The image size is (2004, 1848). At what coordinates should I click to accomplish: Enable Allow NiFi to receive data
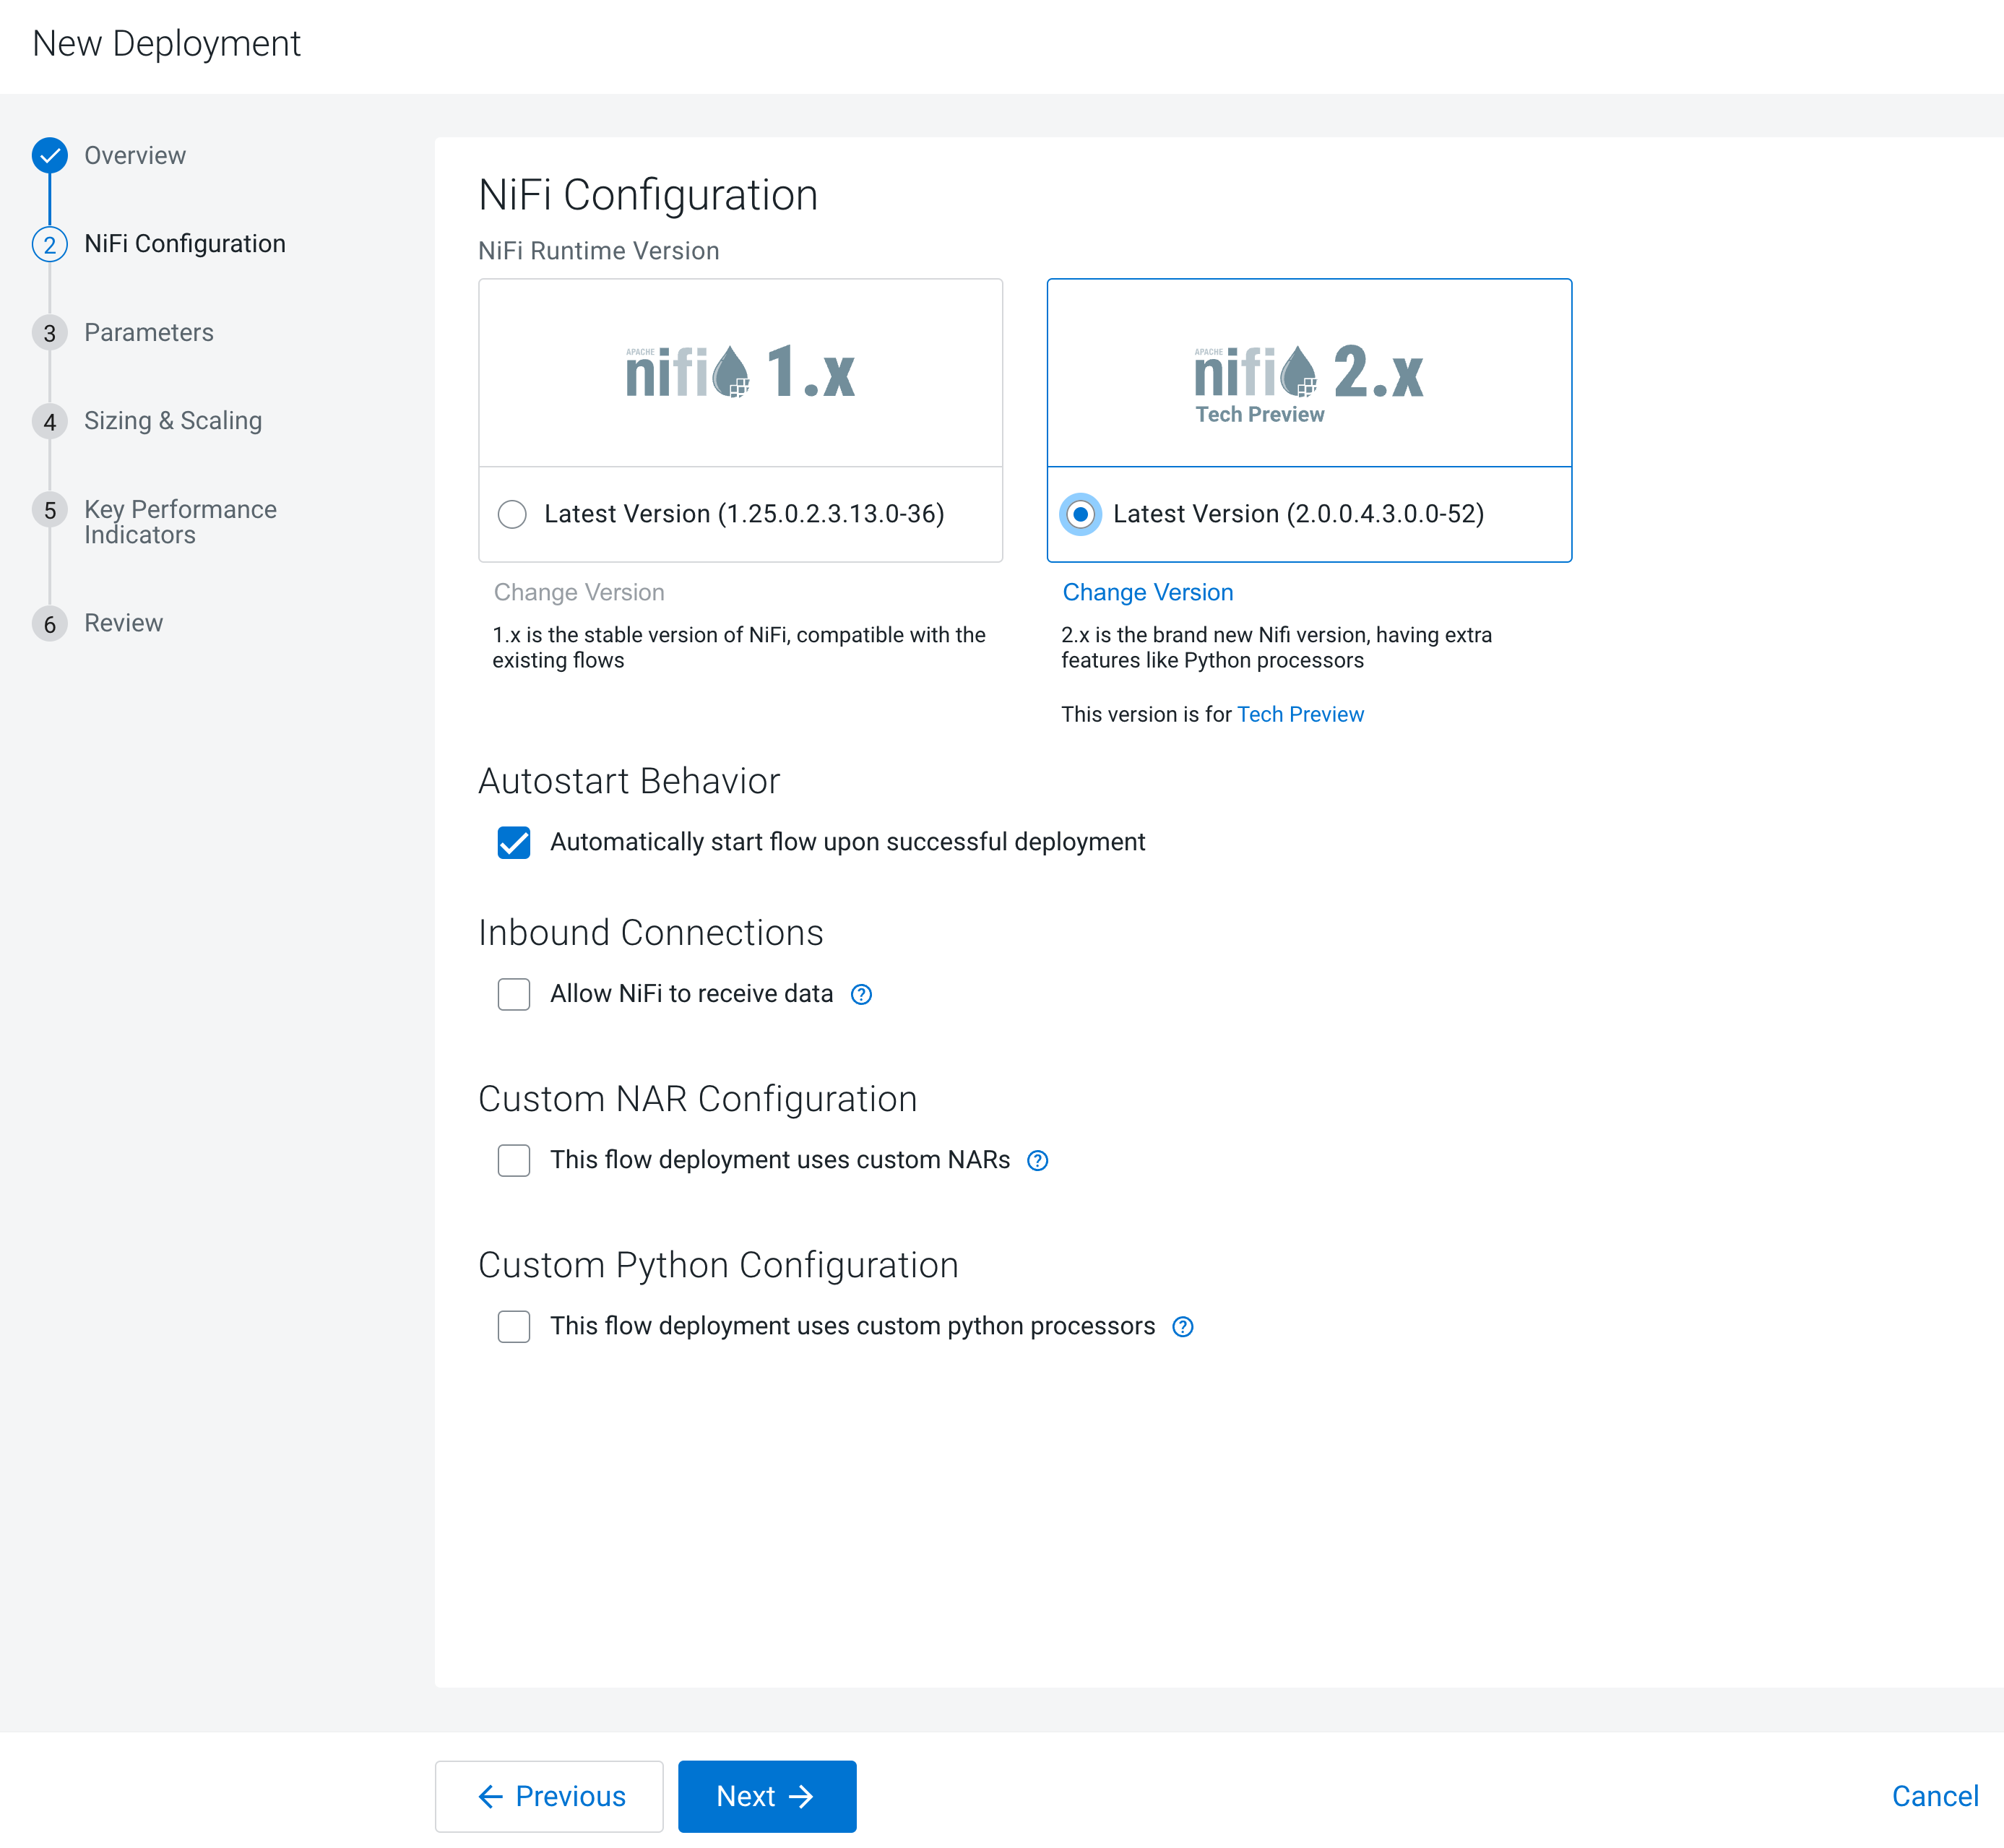coord(514,994)
